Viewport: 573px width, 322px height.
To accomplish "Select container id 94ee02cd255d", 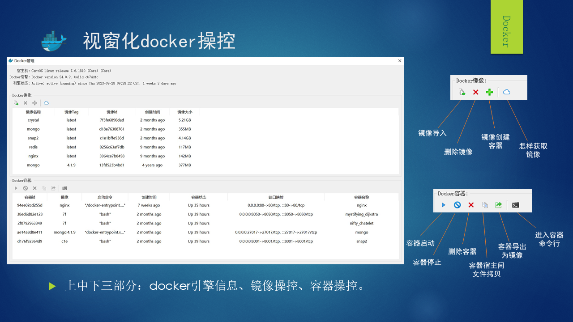I will (30, 205).
